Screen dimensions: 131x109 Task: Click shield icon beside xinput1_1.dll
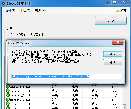coord(8,100)
